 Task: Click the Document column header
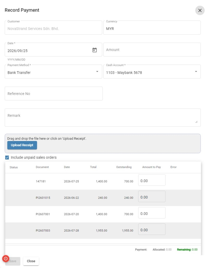[42, 167]
